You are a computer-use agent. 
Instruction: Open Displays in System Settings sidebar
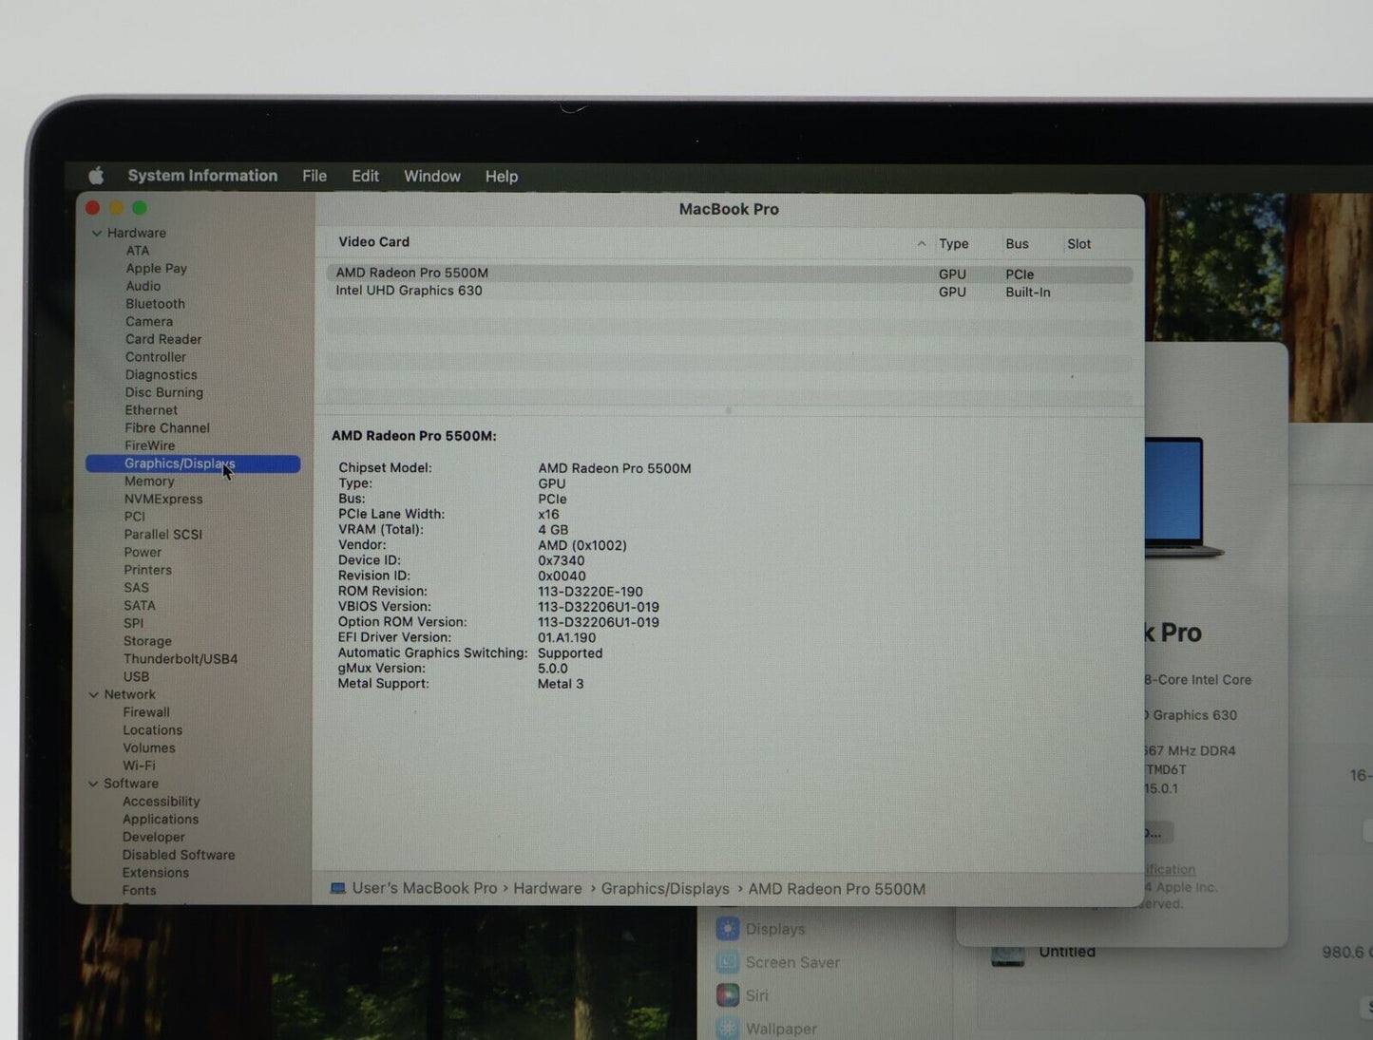762,929
